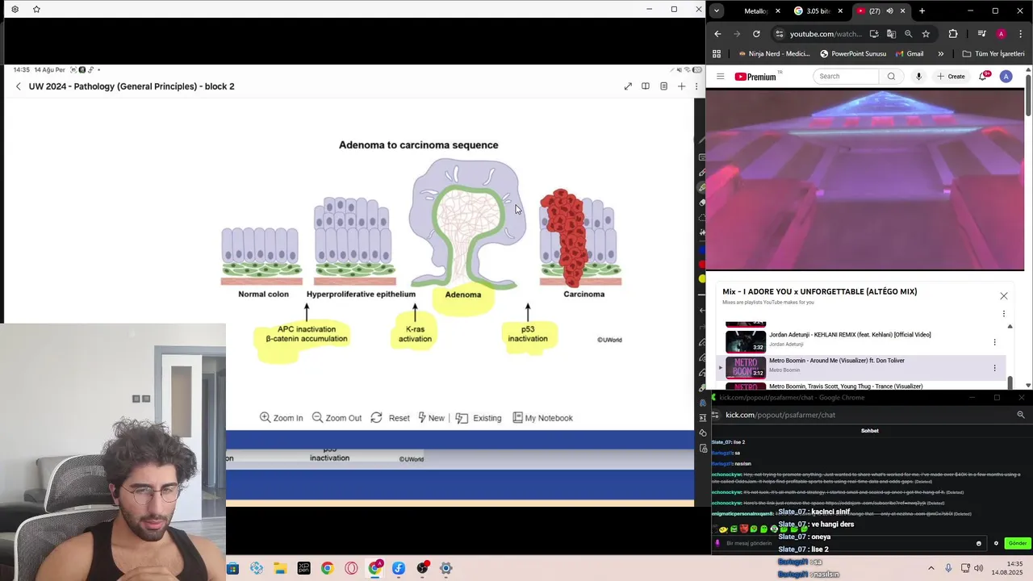Switch to the Metallop browser tab

(x=755, y=10)
